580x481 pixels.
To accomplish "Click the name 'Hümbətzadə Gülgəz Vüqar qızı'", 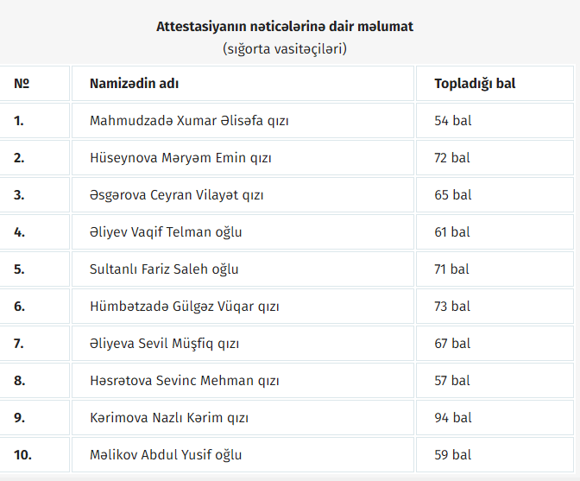I will click(184, 307).
